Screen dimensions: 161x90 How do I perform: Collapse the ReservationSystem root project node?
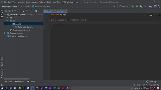[x=5, y=15]
